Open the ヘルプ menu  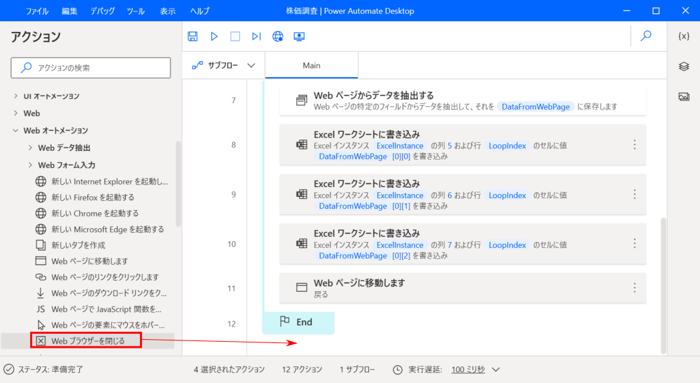coord(200,11)
